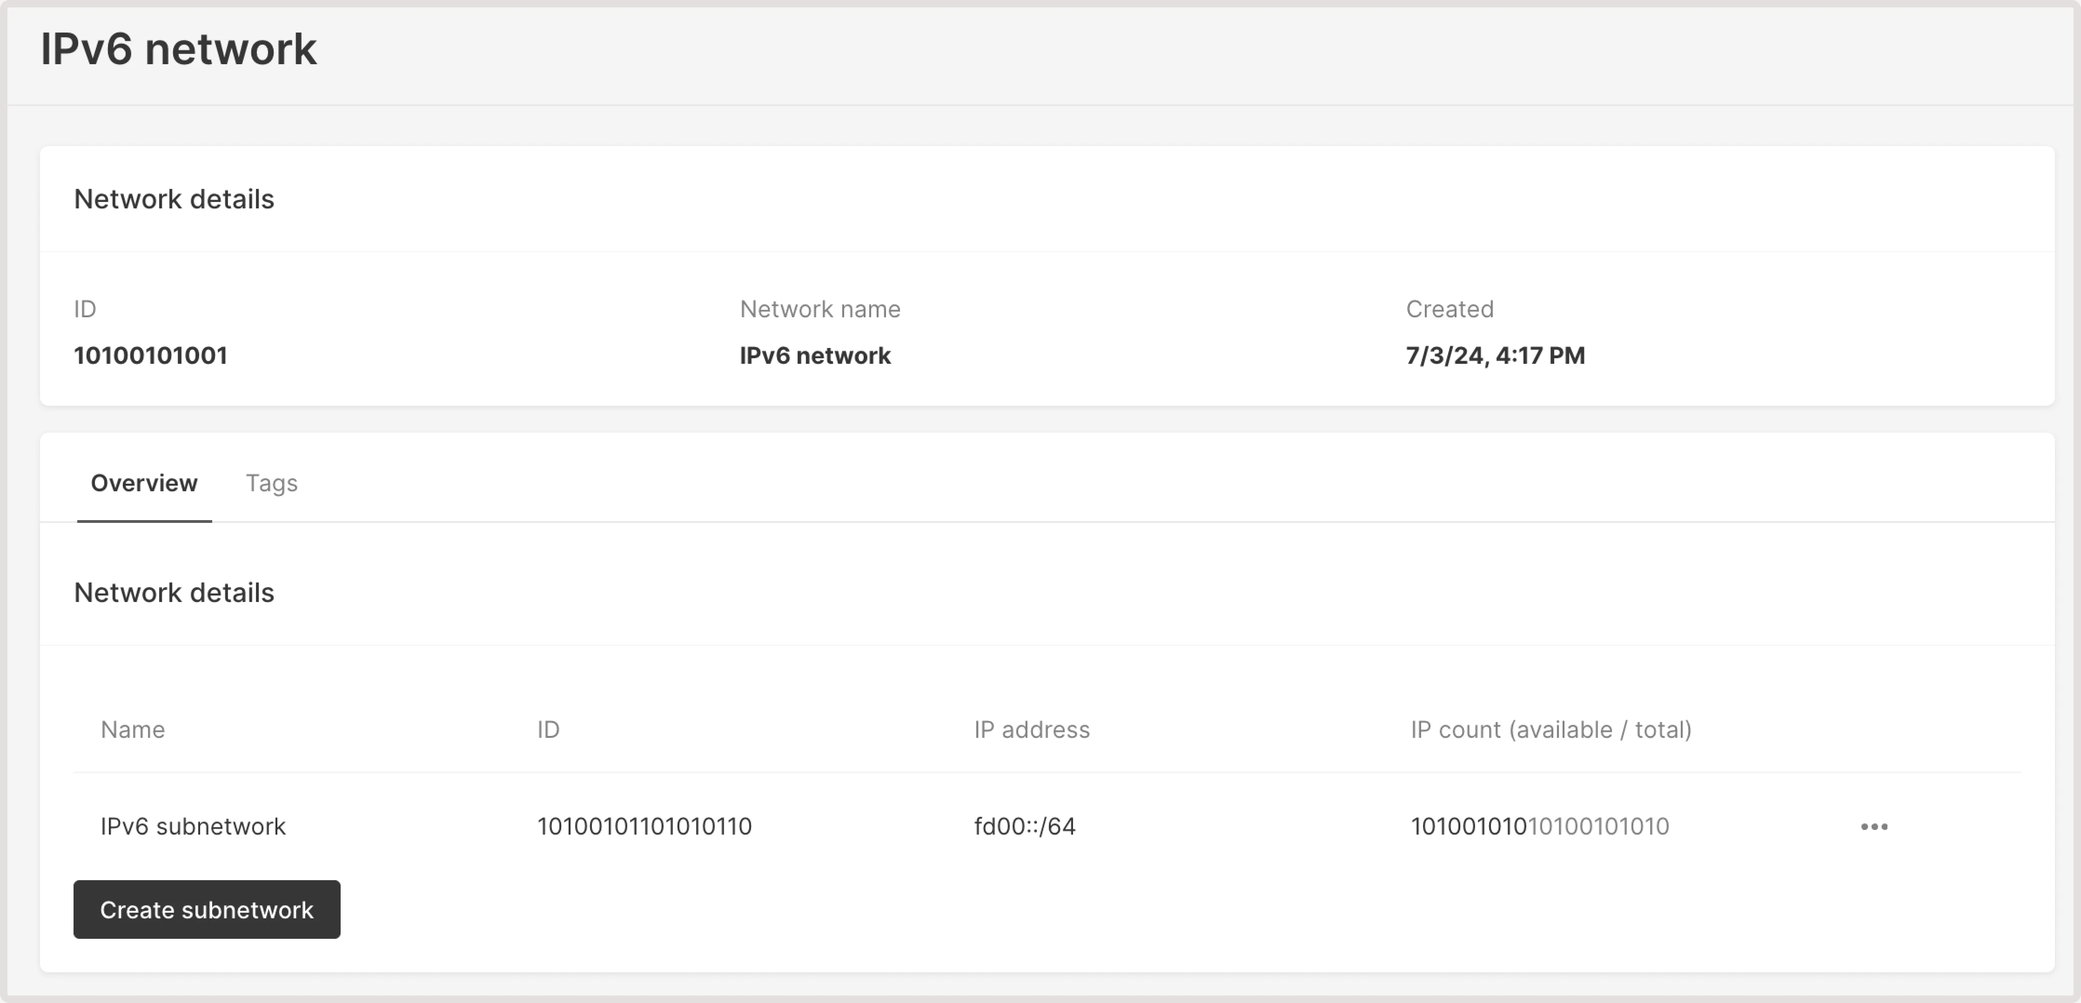2081x1003 pixels.
Task: Click the subnetwork ID 10100101101010110
Action: [x=644, y=825]
